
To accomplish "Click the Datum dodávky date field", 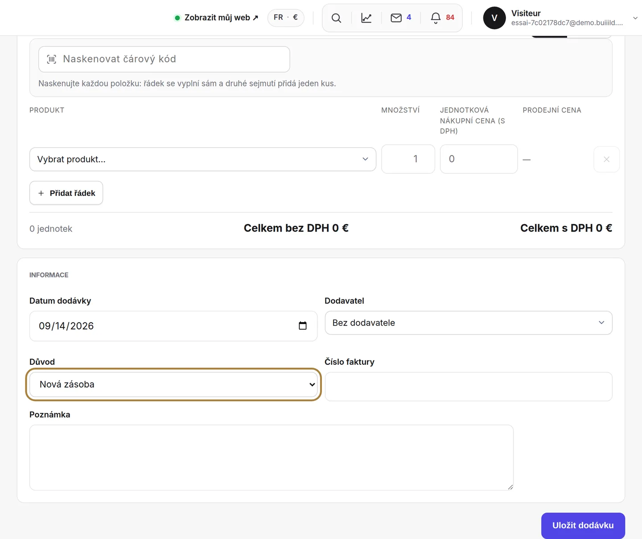I will 173,326.
